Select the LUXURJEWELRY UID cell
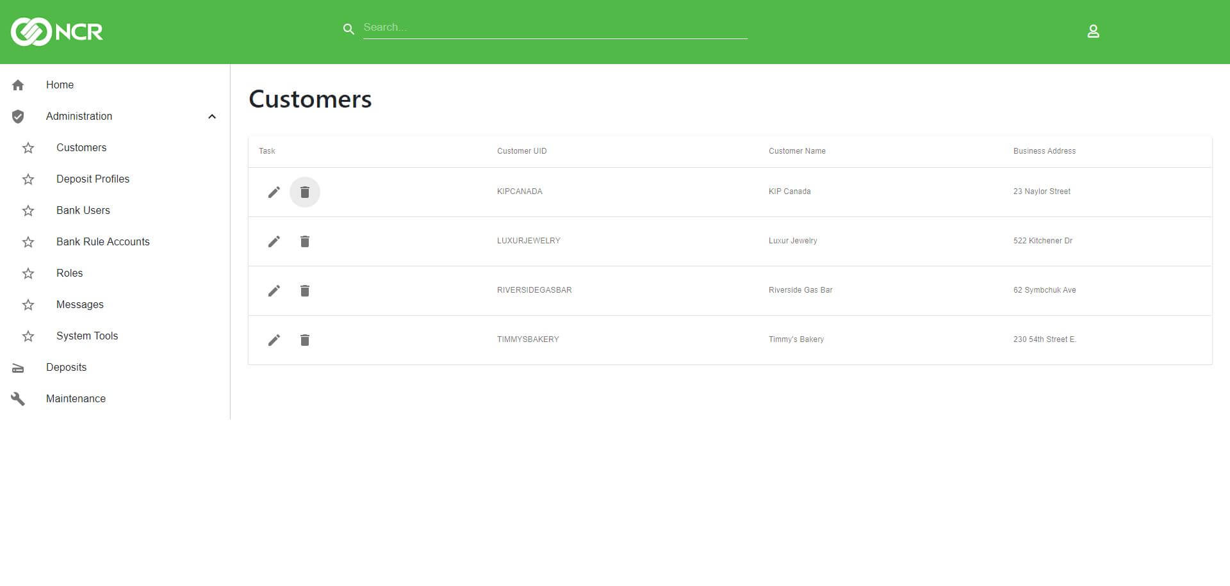The height and width of the screenshot is (586, 1230). pos(529,241)
